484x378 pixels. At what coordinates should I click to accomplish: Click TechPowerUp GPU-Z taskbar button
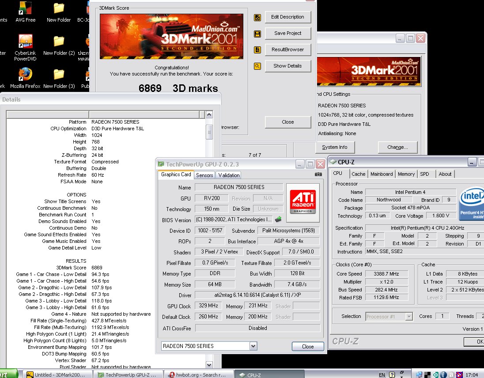point(129,374)
